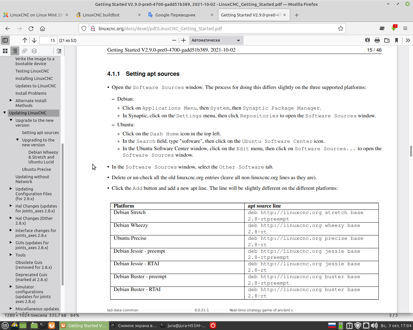The height and width of the screenshot is (330, 413).
Task: Go forward in Firefox history
Action: [19, 28]
